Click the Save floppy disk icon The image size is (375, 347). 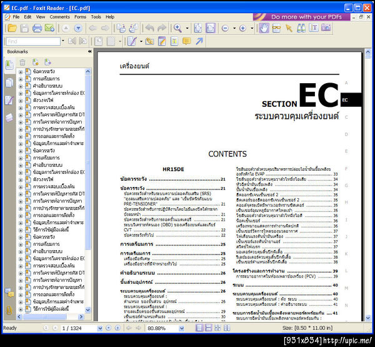24,28
